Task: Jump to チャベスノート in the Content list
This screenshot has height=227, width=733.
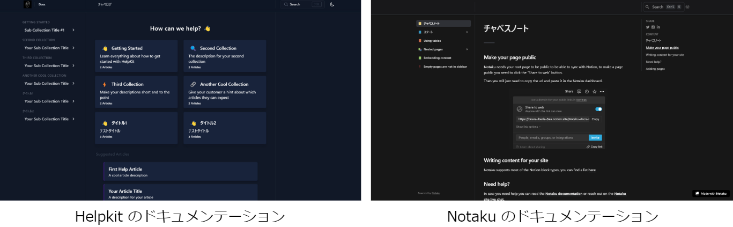Action: pos(654,41)
